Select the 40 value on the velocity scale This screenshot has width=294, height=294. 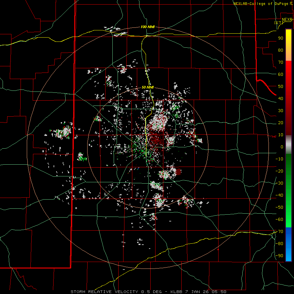(x=281, y=98)
